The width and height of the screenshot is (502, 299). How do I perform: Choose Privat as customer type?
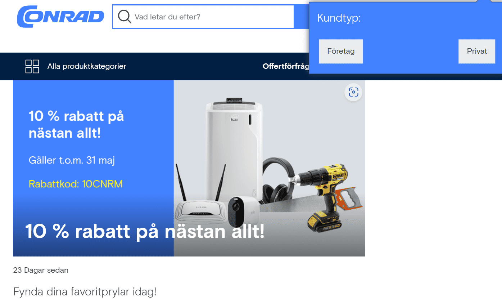tap(476, 52)
